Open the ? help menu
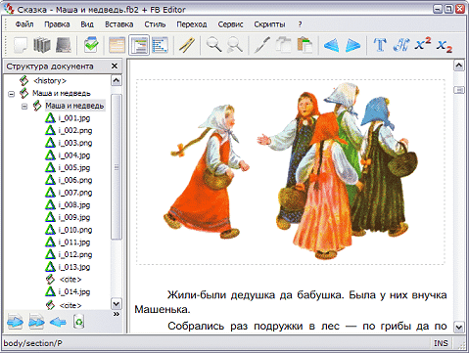Image resolution: width=469 pixels, height=353 pixels. tap(300, 24)
